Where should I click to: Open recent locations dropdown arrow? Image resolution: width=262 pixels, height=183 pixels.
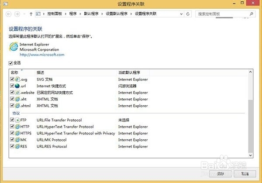pos(24,14)
